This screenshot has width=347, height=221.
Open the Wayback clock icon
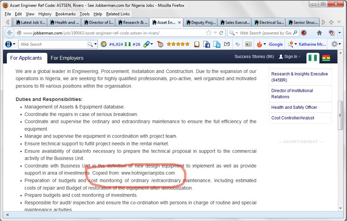tap(160, 44)
